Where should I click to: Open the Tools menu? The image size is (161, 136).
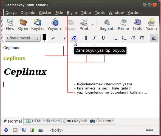click(x=100, y=13)
